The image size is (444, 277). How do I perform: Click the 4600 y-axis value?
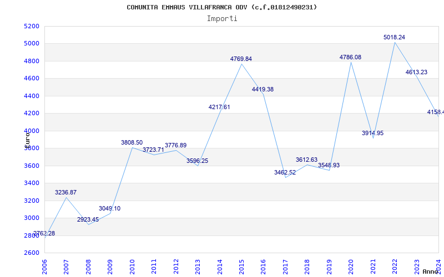click(32, 79)
